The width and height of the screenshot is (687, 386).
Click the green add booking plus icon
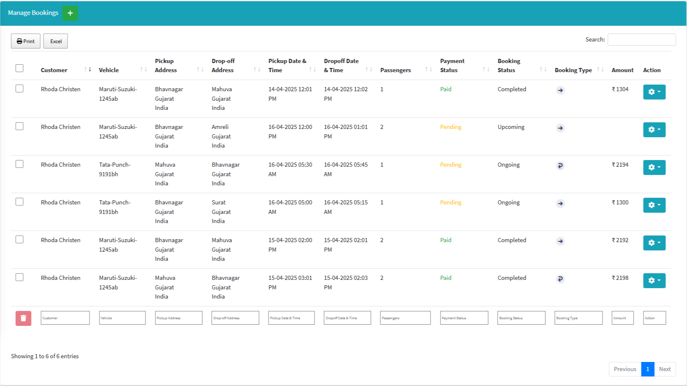pos(70,13)
